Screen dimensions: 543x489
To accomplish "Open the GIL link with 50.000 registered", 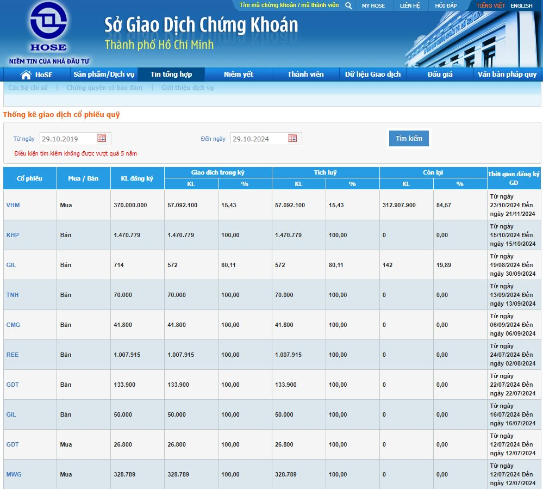I will tap(11, 414).
